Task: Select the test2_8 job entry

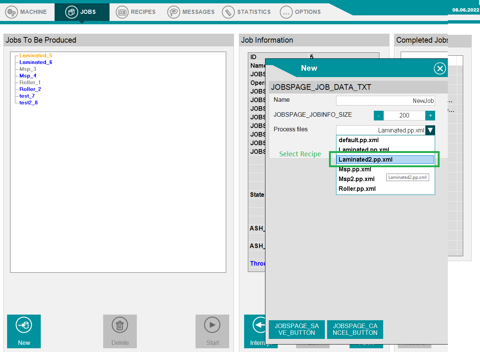Action: (28, 102)
